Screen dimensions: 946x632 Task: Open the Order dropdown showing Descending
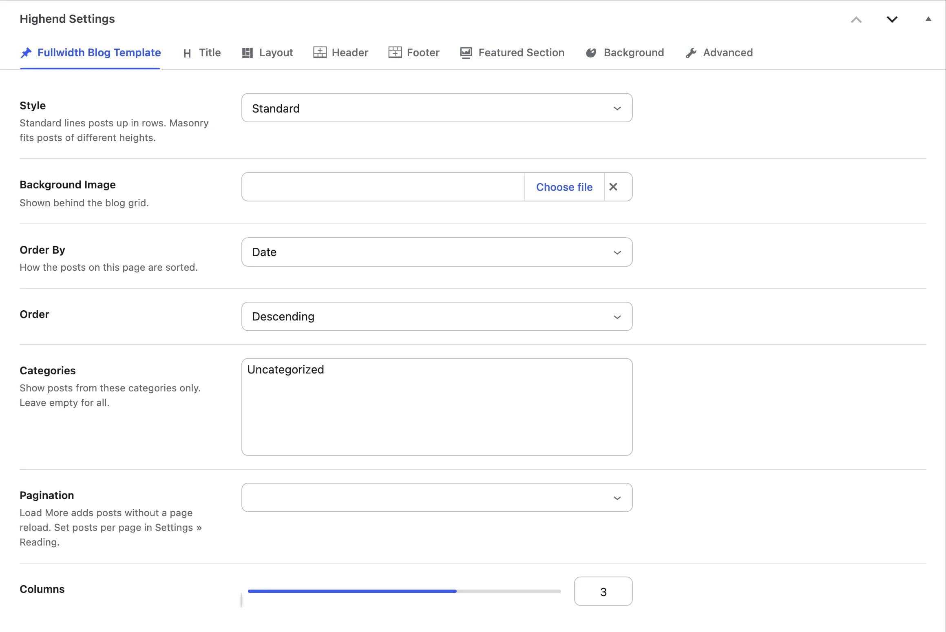(437, 316)
